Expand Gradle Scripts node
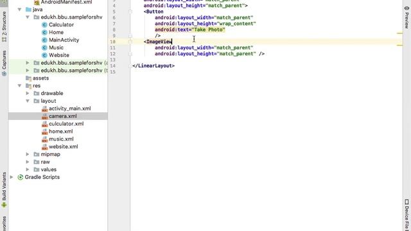411x231 pixels. tap(12, 177)
